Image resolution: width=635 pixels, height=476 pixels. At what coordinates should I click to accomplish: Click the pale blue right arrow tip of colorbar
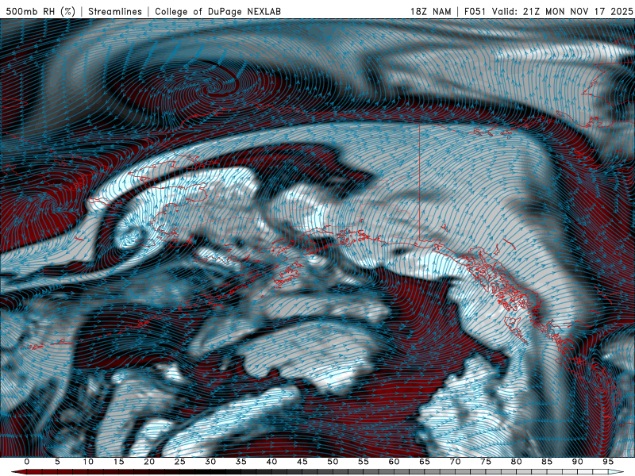click(617, 472)
